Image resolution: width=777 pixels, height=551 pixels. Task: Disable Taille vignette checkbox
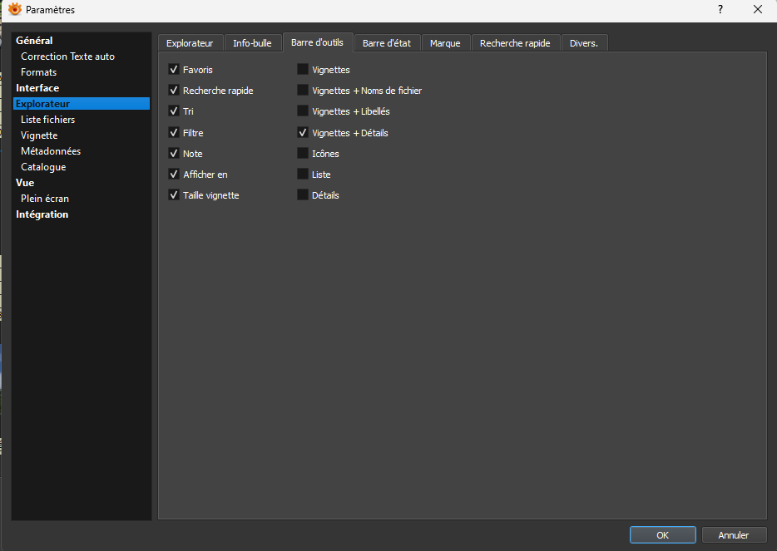[x=173, y=195]
